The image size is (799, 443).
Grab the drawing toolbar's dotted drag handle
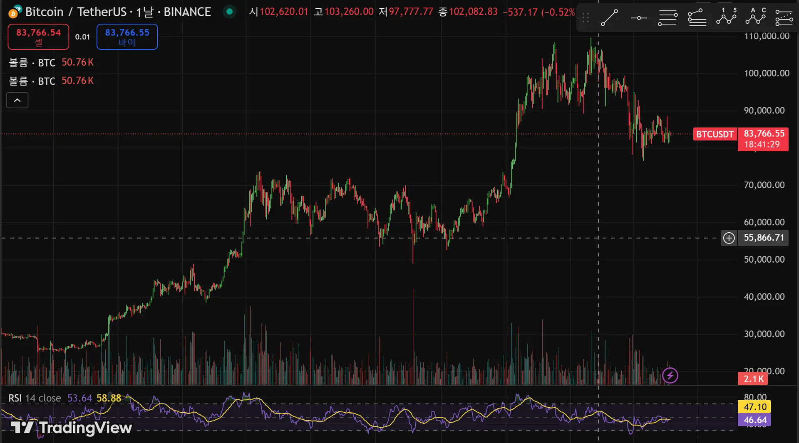click(586, 18)
